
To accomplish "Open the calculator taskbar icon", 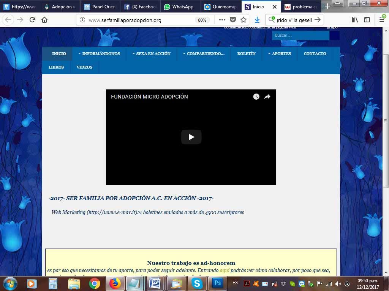I will (x=53, y=283).
